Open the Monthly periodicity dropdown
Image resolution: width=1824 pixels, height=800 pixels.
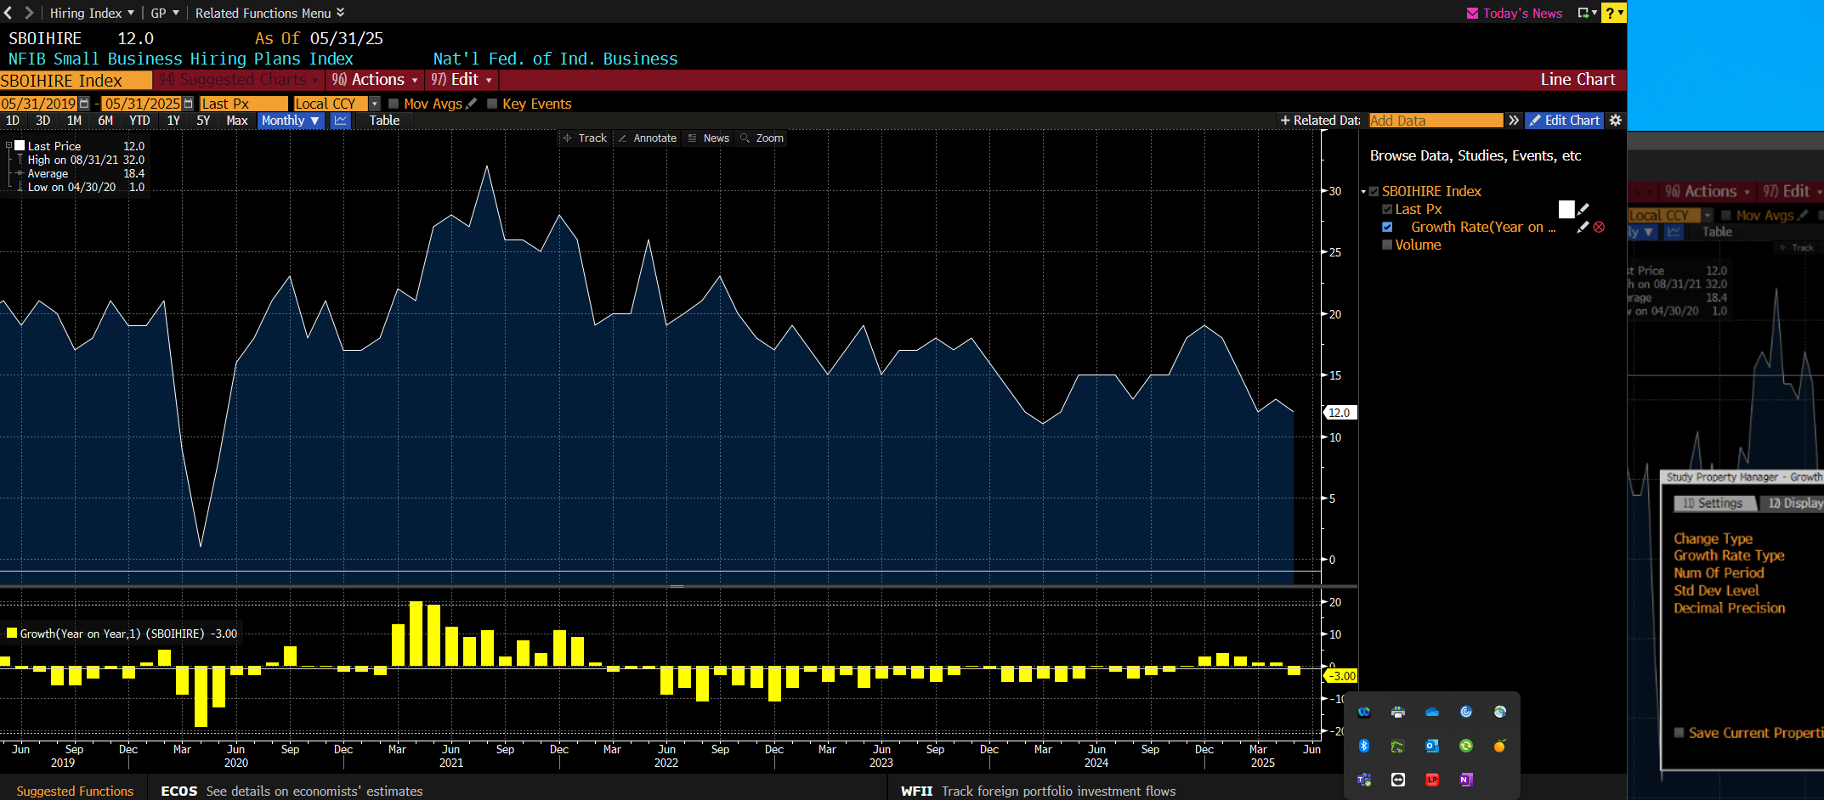pos(291,121)
